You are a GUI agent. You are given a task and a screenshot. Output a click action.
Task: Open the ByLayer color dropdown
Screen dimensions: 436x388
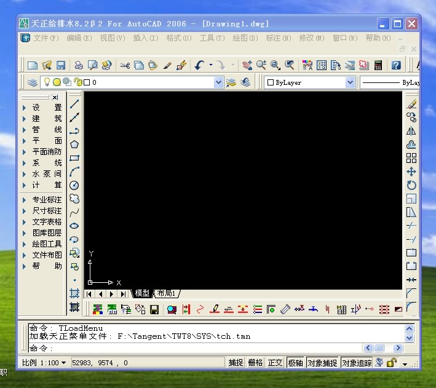350,82
